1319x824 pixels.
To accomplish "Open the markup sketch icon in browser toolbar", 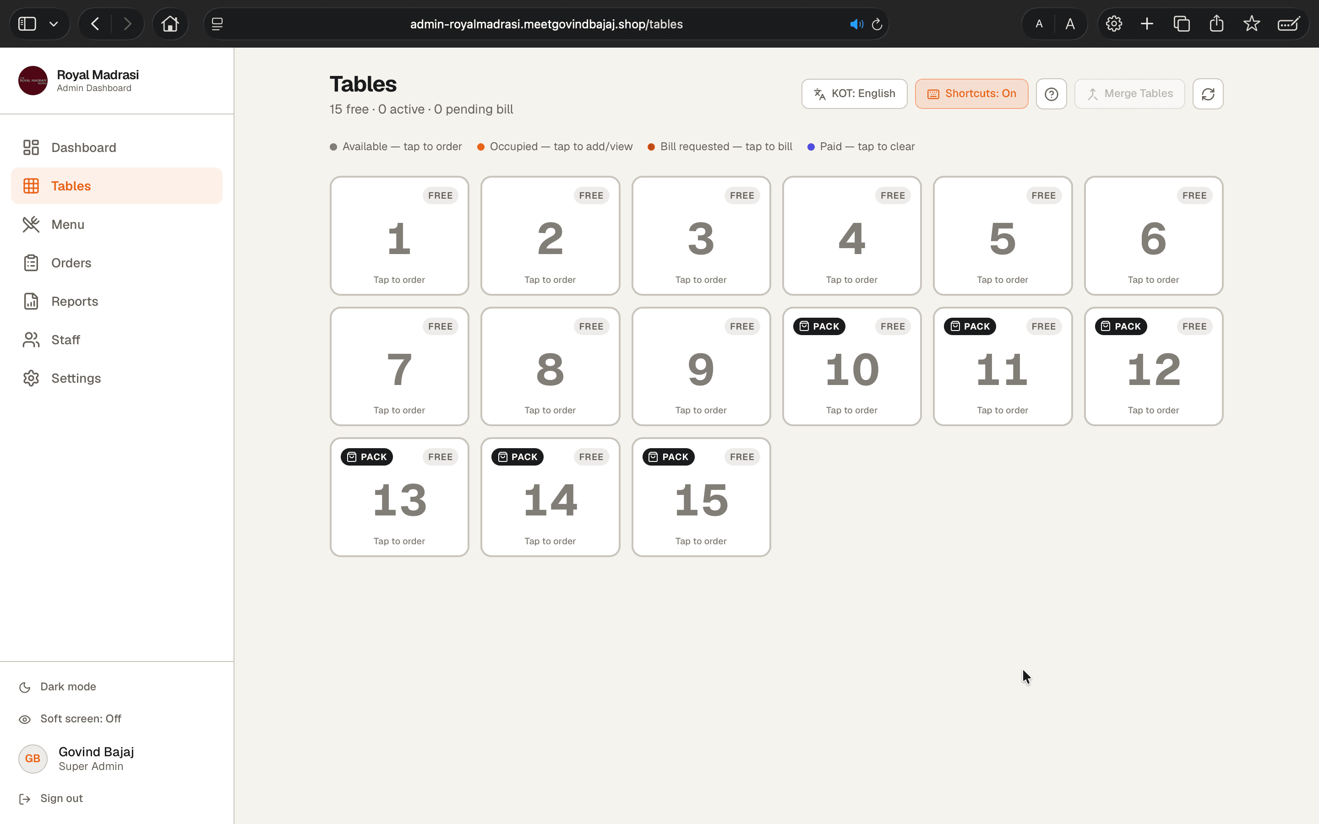I will (x=1288, y=24).
